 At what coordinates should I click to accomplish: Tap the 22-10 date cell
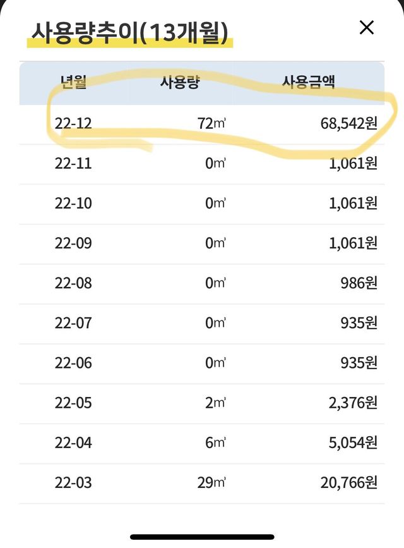[73, 204]
